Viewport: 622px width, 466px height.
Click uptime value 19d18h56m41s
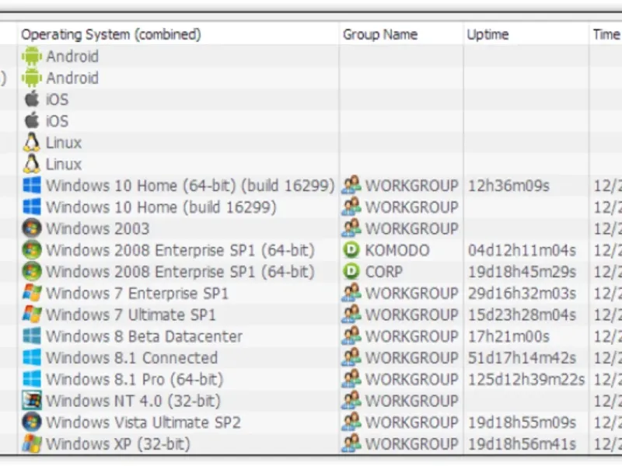522,443
